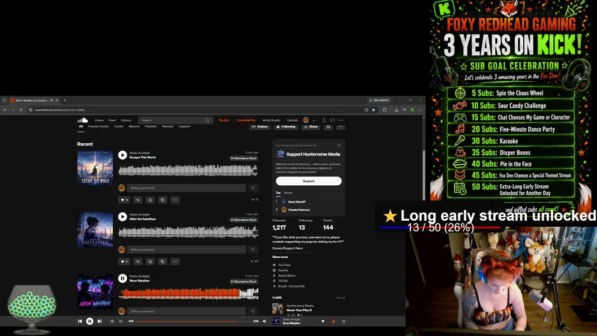Click the white Support button
Viewport: 597px width, 336px height.
309,181
